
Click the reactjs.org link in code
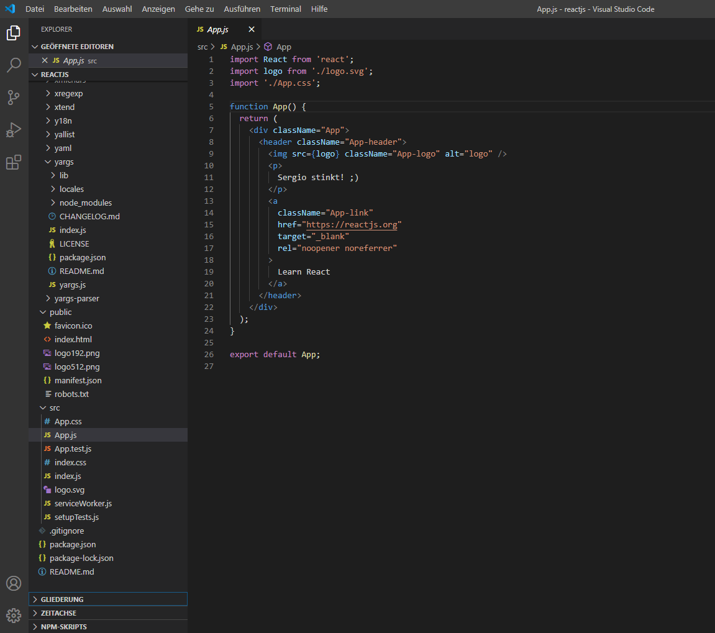coord(351,224)
